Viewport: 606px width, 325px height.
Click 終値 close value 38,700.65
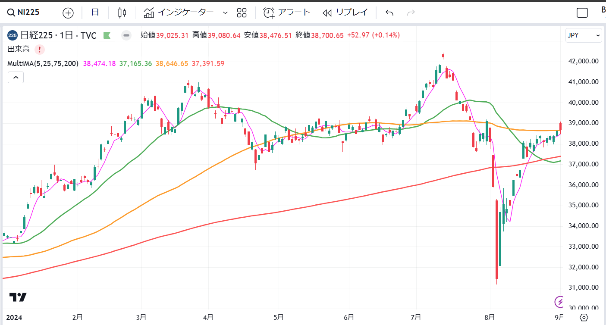[327, 35]
